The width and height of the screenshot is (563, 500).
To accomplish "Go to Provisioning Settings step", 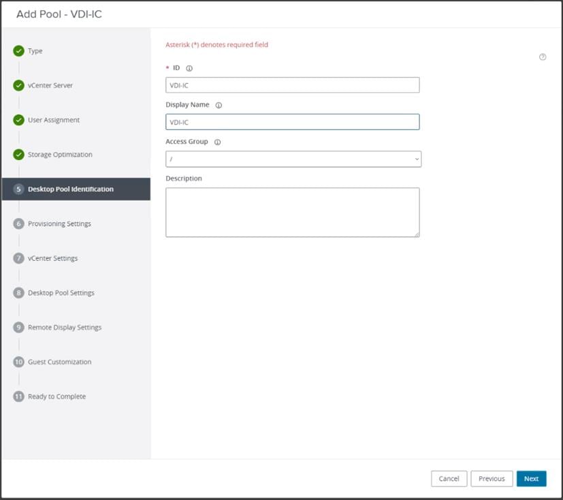I will point(59,224).
